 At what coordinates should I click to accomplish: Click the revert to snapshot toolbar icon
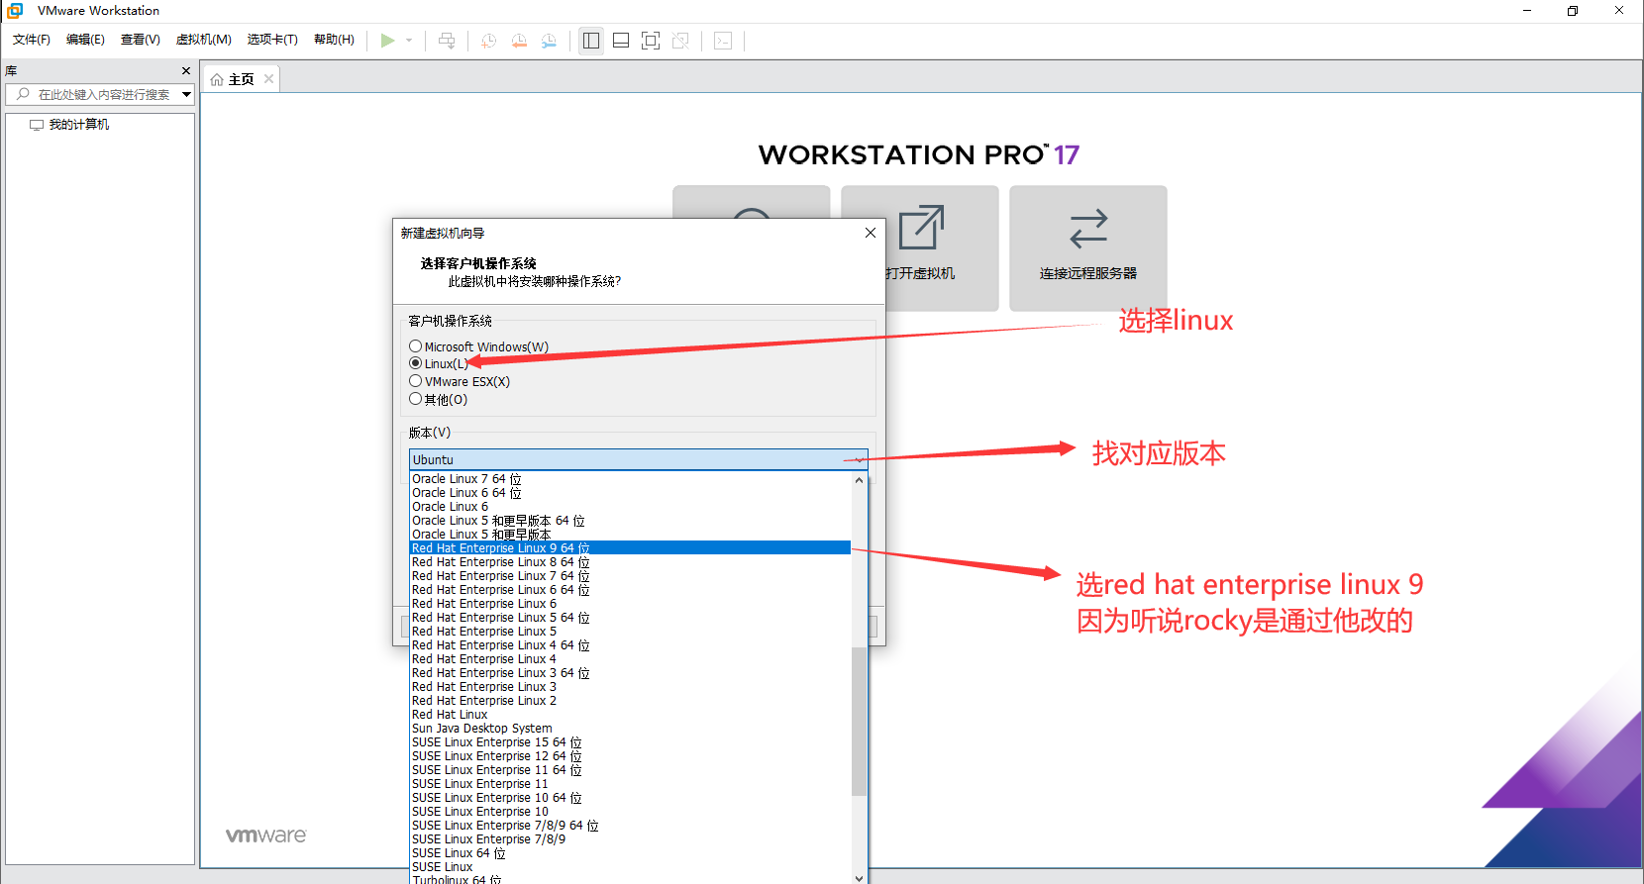click(519, 41)
